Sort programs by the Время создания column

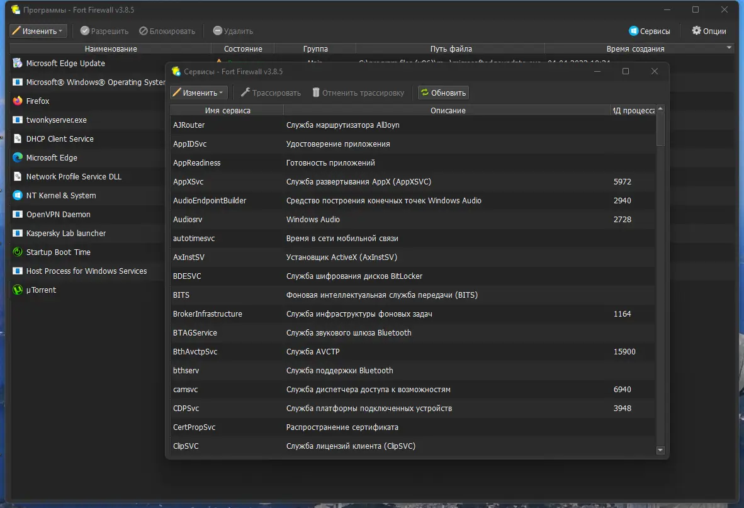point(635,48)
